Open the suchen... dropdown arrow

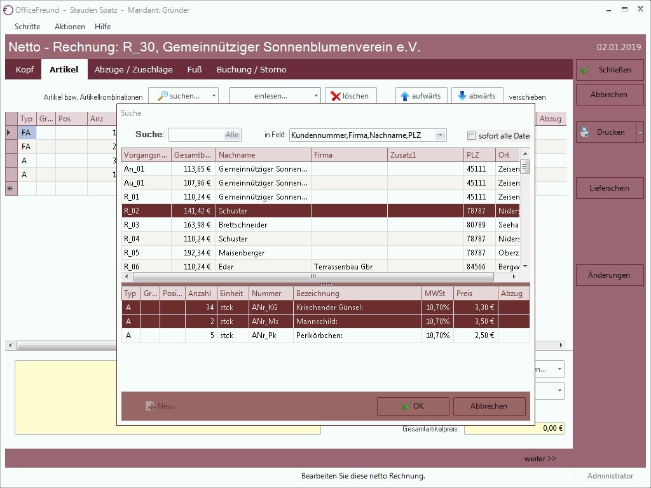(x=214, y=96)
